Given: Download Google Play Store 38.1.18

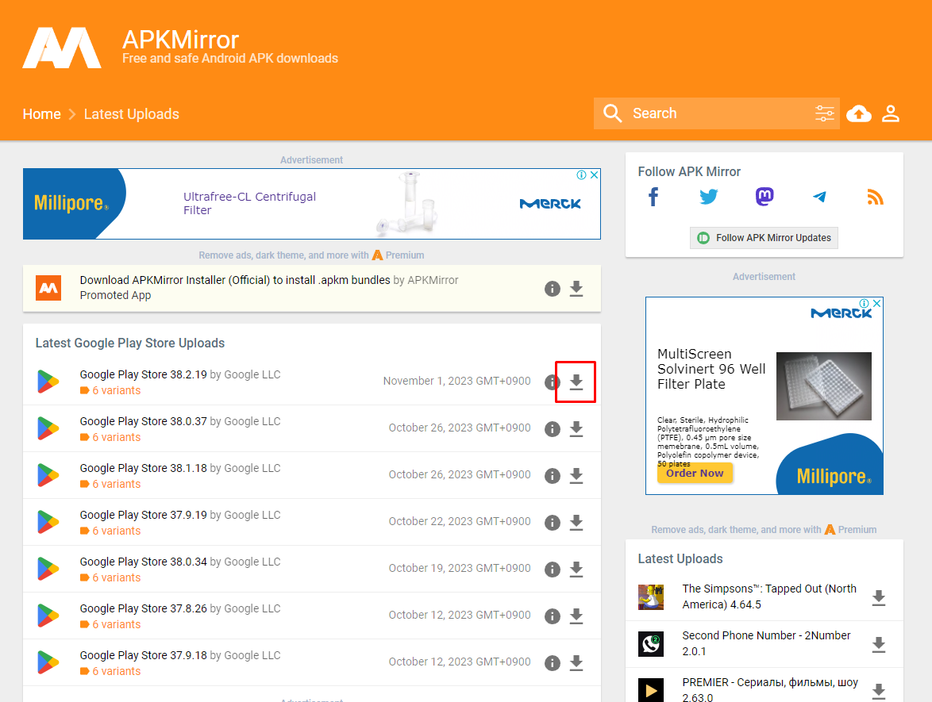Looking at the screenshot, I should point(576,476).
